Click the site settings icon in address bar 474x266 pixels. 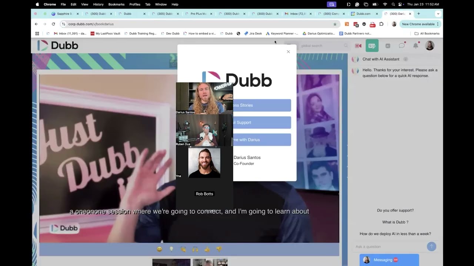(x=64, y=24)
